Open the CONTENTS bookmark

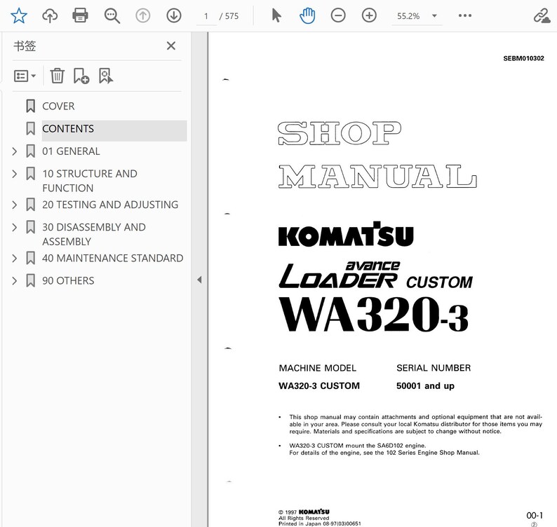pyautogui.click(x=68, y=128)
